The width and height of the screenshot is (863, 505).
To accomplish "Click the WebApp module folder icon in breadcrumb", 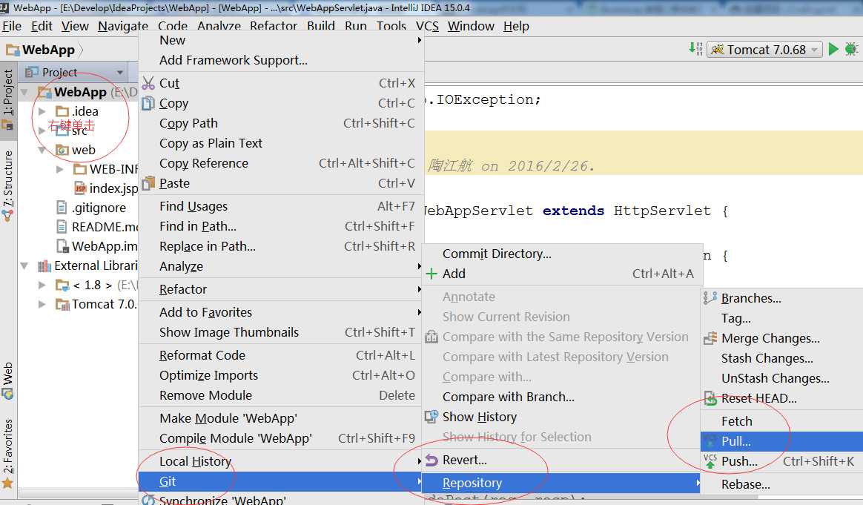I will click(x=13, y=50).
